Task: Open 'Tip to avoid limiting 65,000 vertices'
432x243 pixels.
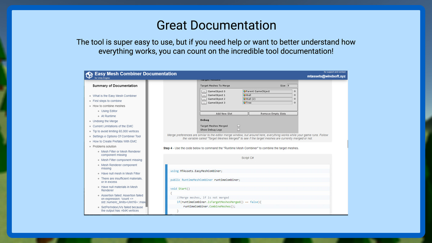Action: [116, 131]
